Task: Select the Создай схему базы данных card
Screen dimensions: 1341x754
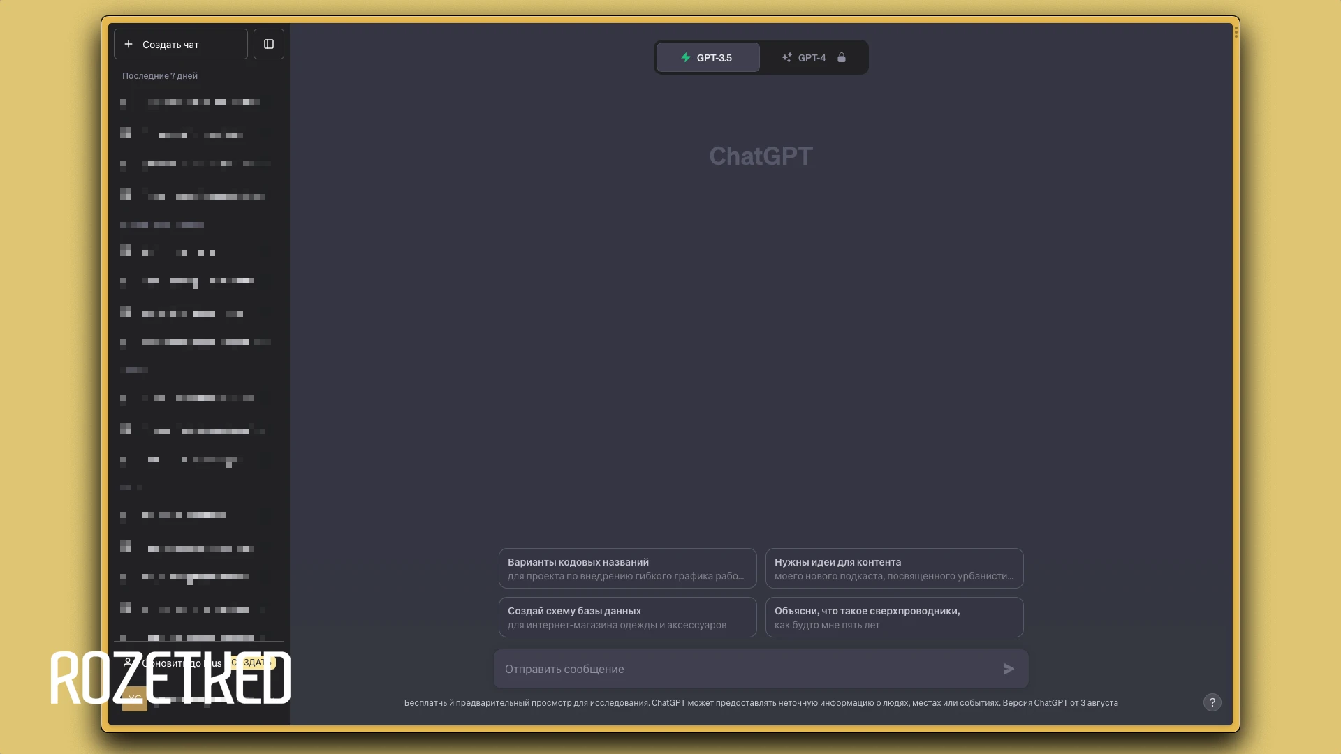Action: (x=627, y=617)
